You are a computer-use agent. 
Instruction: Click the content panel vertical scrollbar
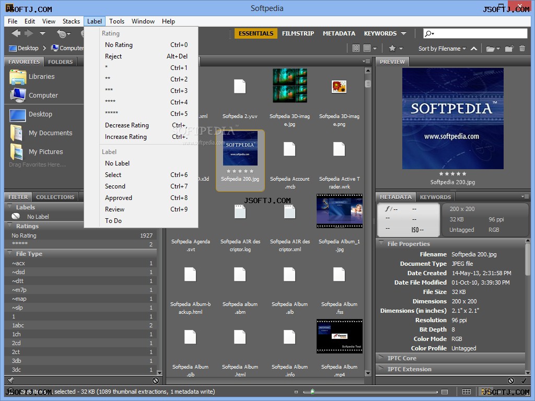(x=367, y=221)
